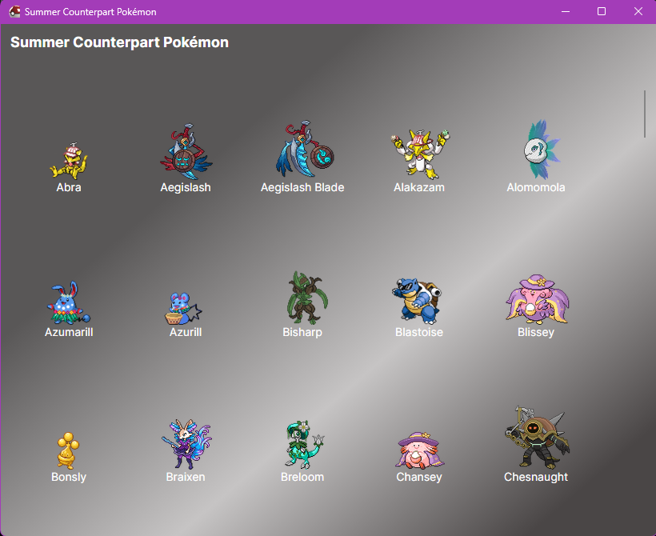Click the "Alakazam" name label
The height and width of the screenshot is (536, 656).
pos(419,187)
